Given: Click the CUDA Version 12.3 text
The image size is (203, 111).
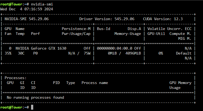Looking at the screenshot, I should pyautogui.click(x=163, y=19).
